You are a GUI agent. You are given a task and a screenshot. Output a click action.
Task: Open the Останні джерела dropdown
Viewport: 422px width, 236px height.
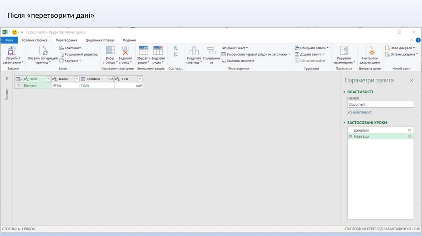(x=401, y=54)
